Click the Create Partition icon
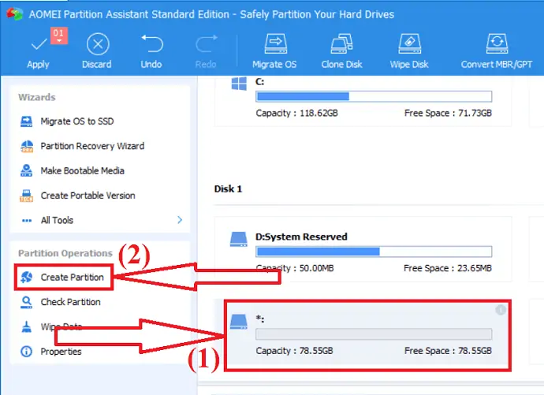This screenshot has height=395, width=544. tap(26, 277)
